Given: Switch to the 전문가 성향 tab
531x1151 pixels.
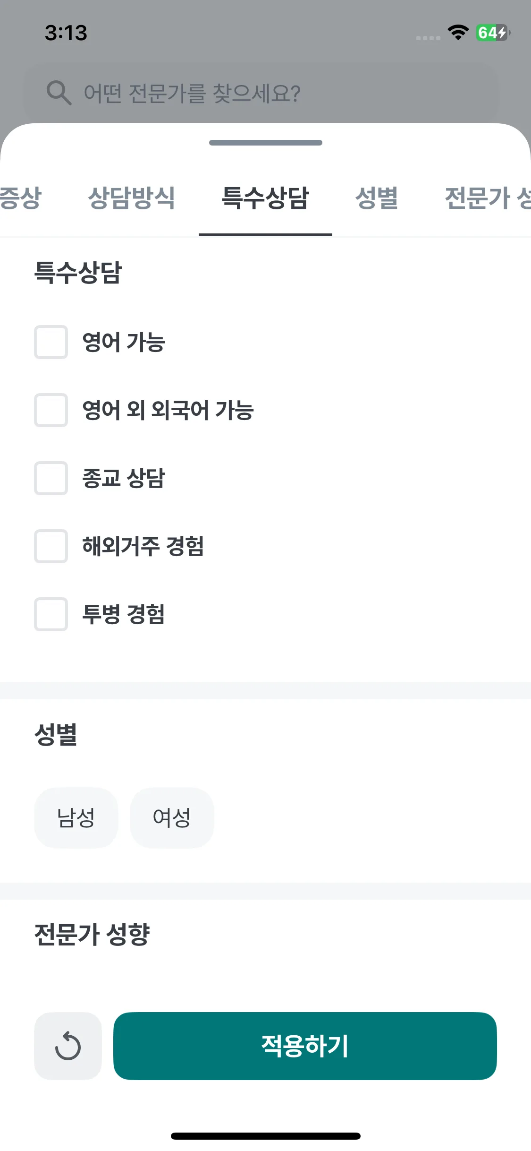Looking at the screenshot, I should (488, 198).
